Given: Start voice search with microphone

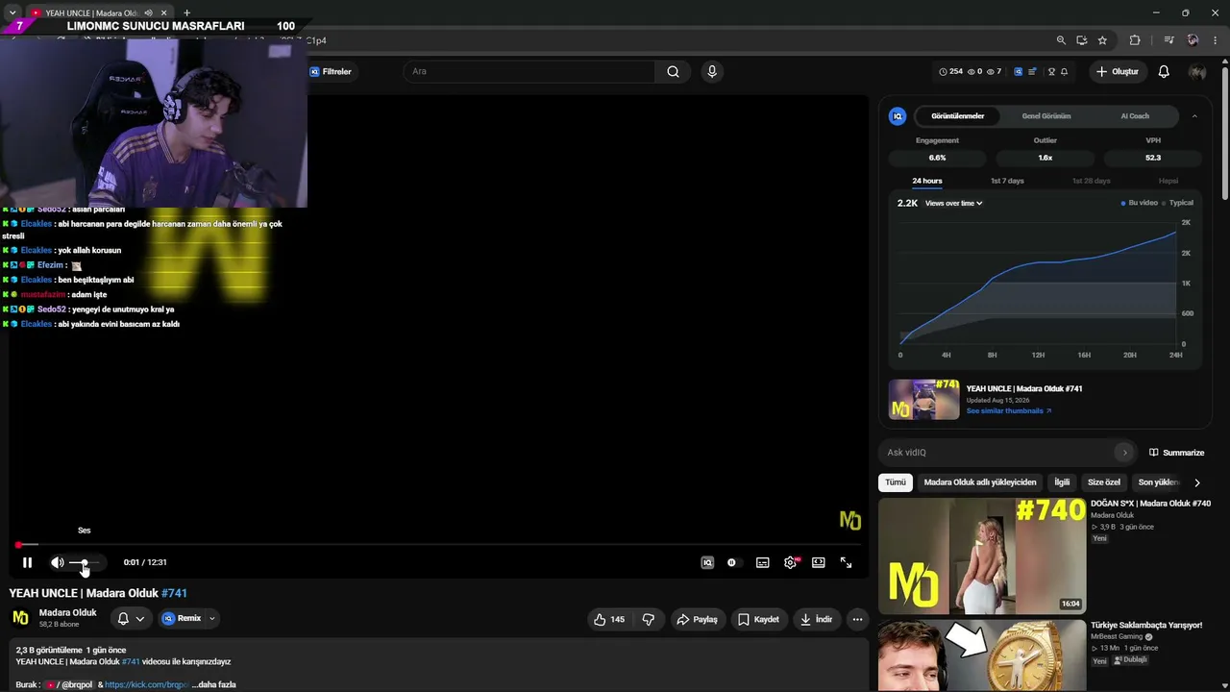Looking at the screenshot, I should (x=712, y=71).
